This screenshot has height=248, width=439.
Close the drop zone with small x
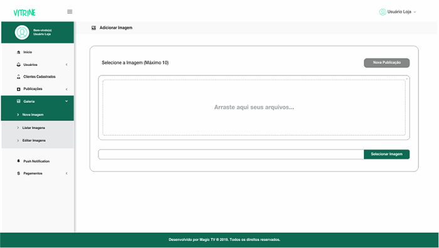[x=407, y=78]
